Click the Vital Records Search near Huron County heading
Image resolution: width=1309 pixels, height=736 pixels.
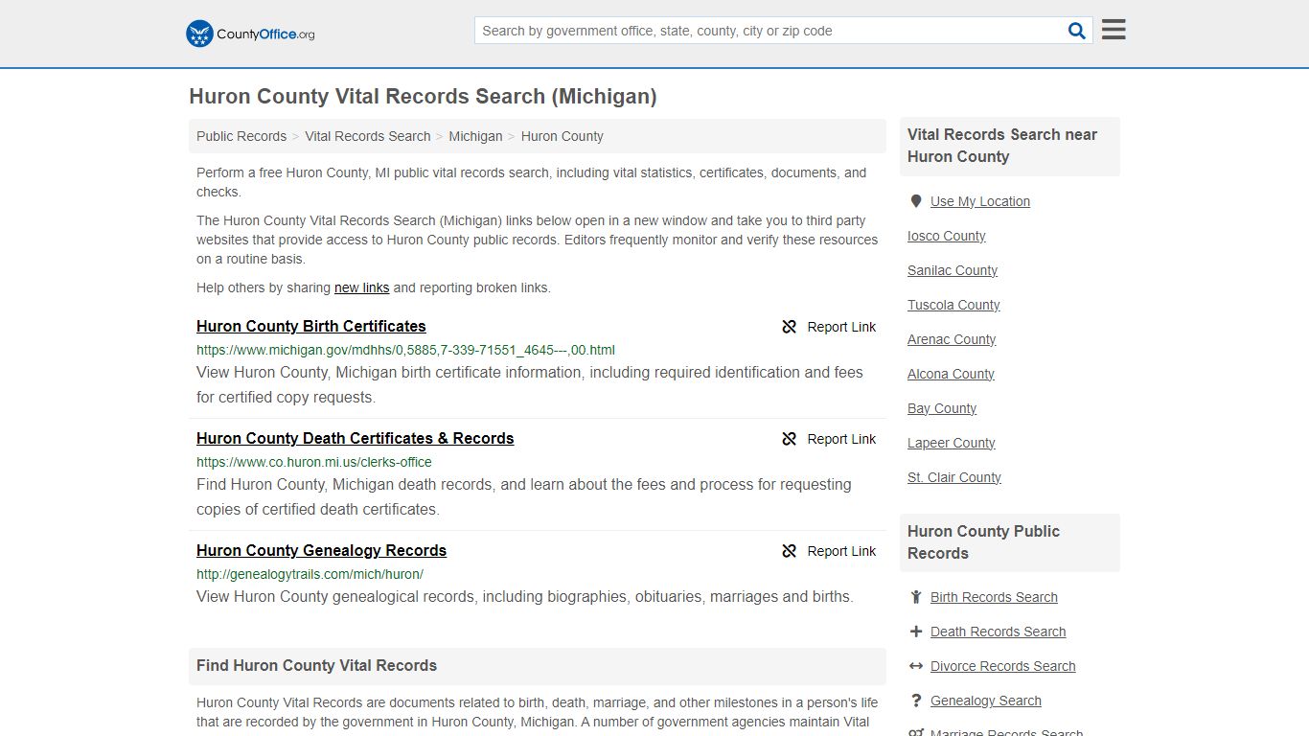pos(1002,146)
